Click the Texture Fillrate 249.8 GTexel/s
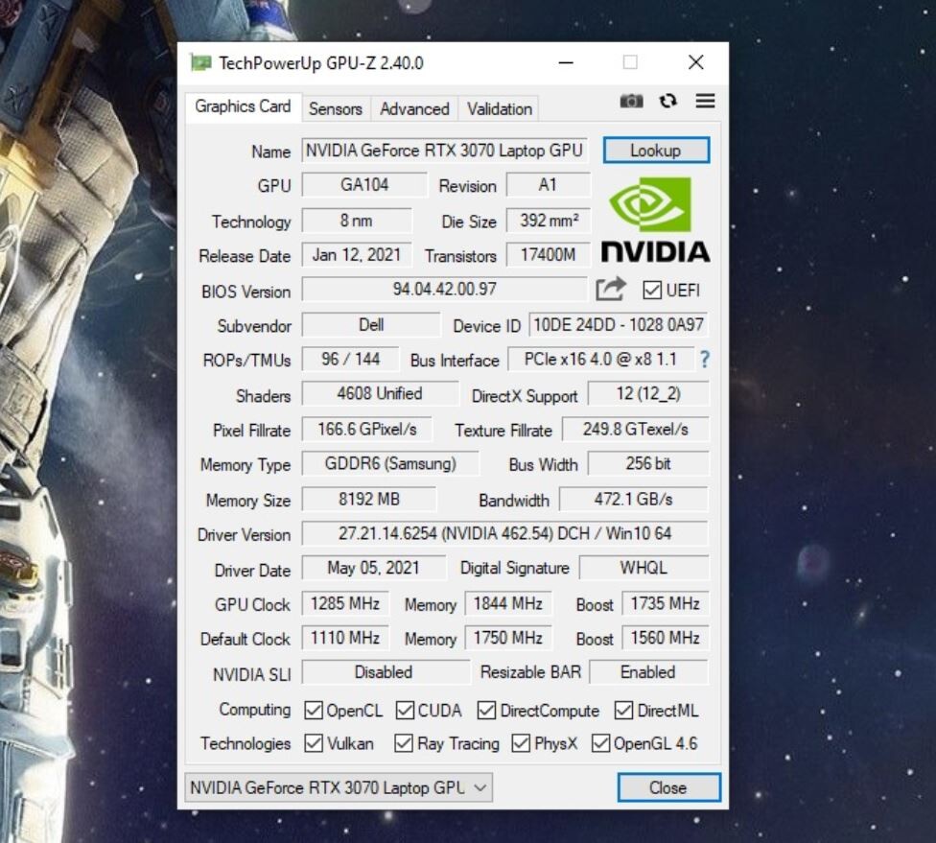936x843 pixels. point(636,430)
